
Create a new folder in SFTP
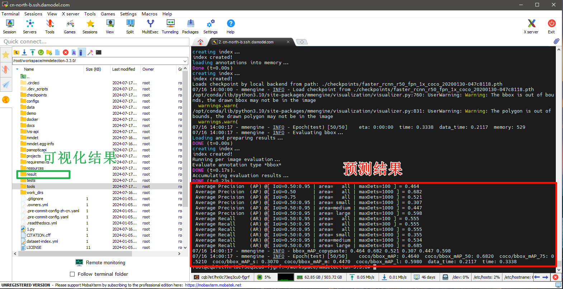point(49,52)
